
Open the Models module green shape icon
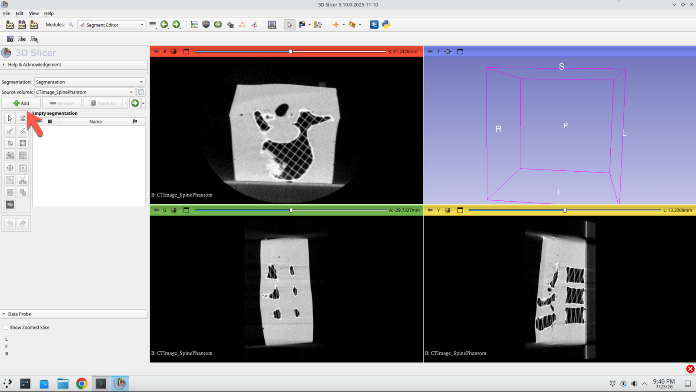[x=218, y=25]
